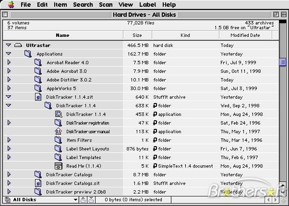Expand the DiskTracker Catalogs.sit archive
Image resolution: width=289 pixels, height=206 pixels.
point(9,183)
